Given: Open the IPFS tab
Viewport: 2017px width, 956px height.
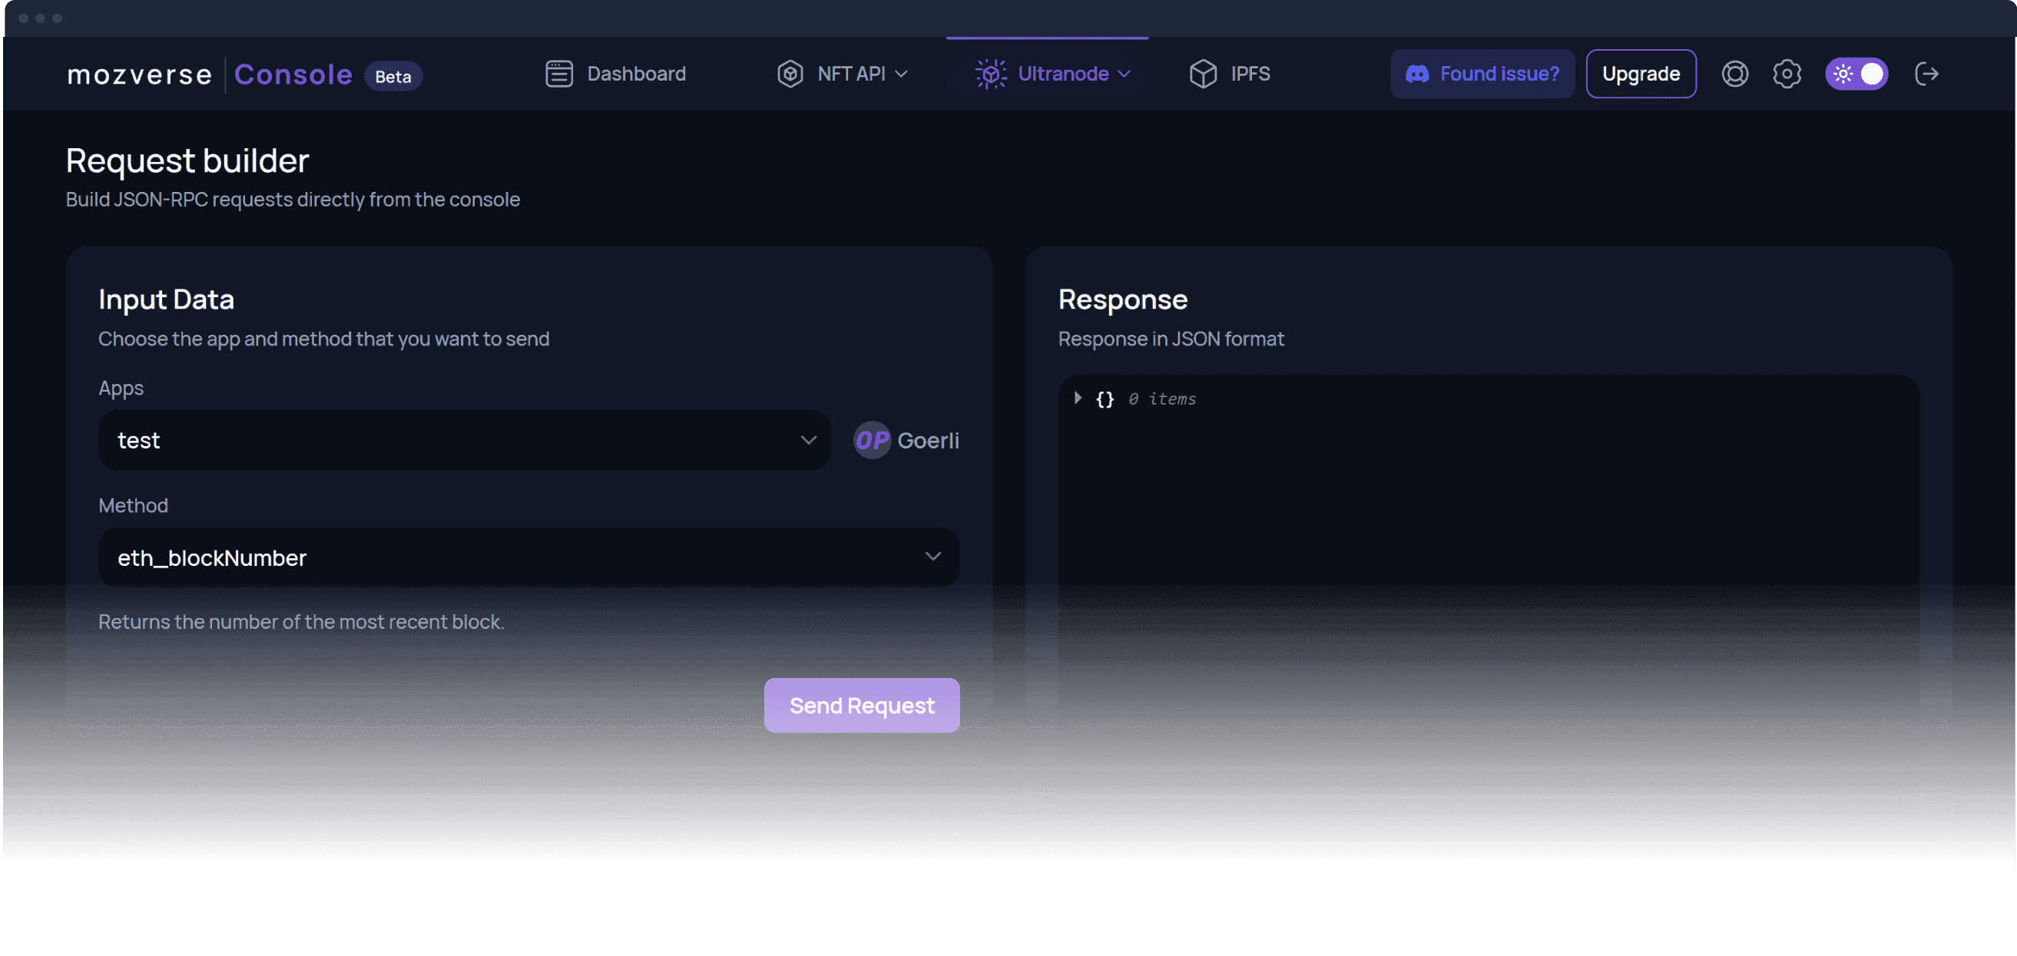Looking at the screenshot, I should click(x=1250, y=74).
